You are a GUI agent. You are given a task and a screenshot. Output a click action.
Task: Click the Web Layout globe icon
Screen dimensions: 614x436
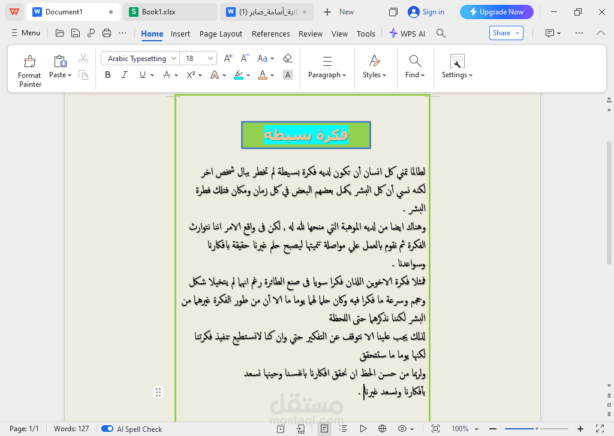[x=382, y=429]
